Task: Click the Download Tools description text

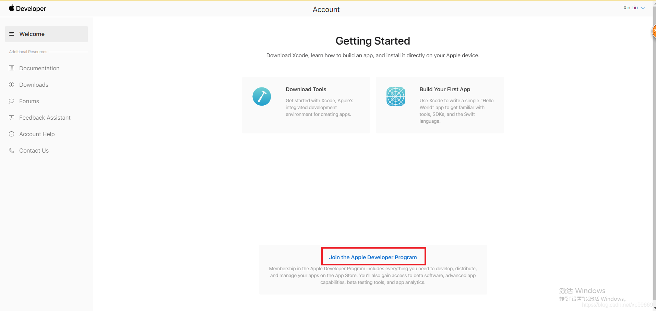Action: [x=320, y=107]
